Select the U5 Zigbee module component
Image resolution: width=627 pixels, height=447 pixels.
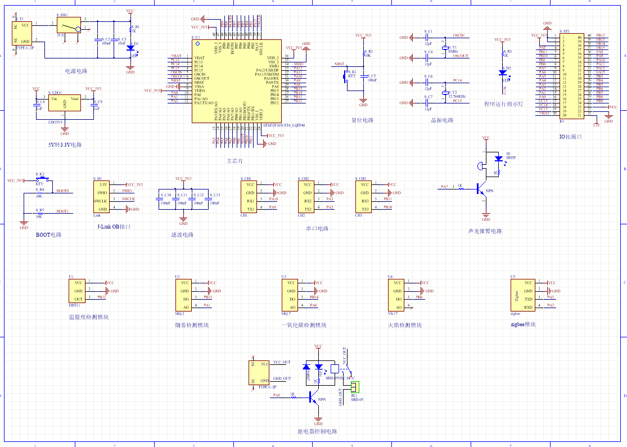[x=523, y=295]
